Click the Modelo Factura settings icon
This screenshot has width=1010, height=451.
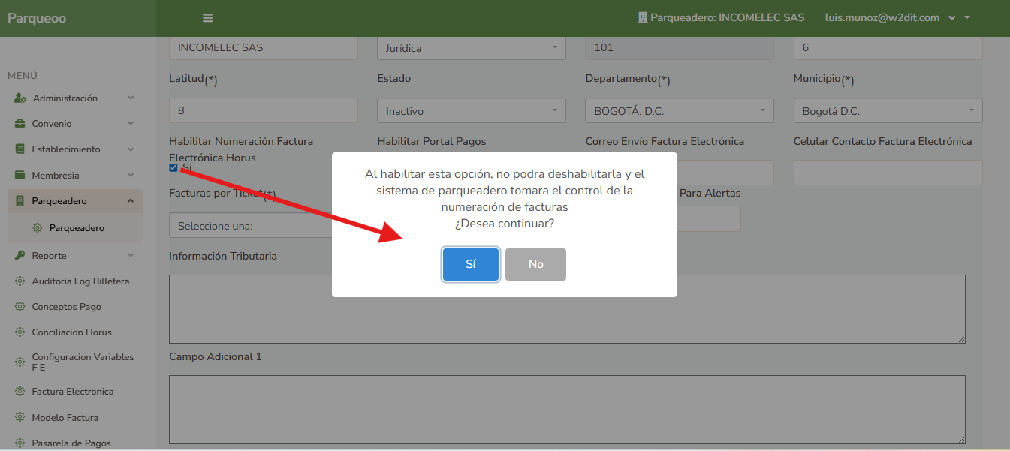pyautogui.click(x=19, y=417)
